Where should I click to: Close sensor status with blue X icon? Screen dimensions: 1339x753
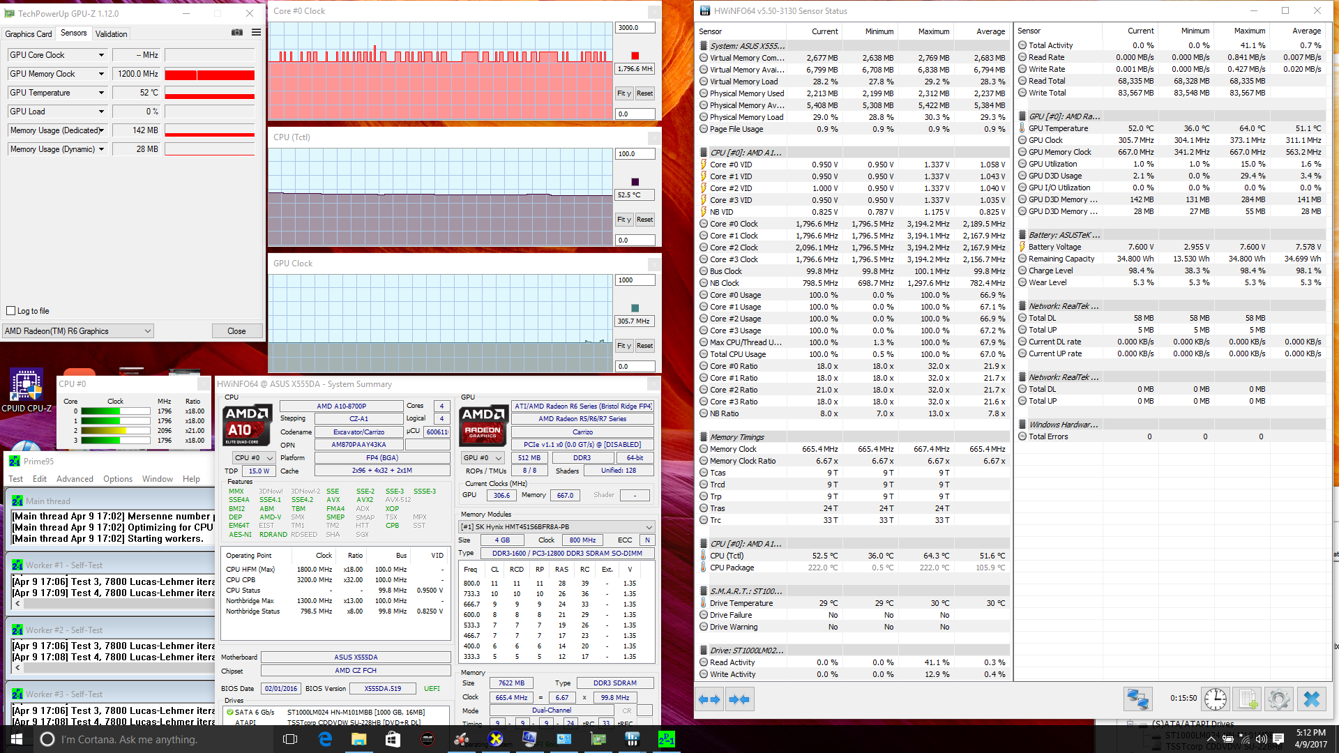[x=1311, y=699]
